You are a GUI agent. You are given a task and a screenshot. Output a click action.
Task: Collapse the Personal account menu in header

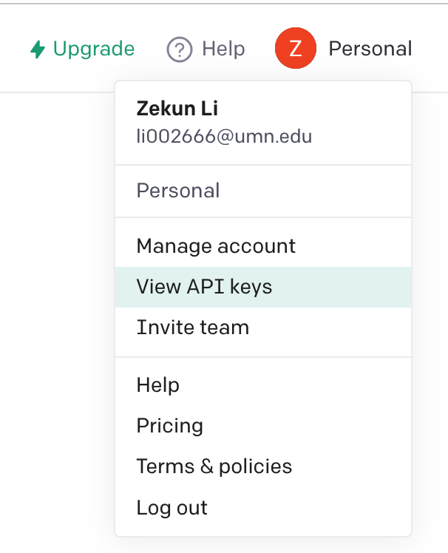pyautogui.click(x=370, y=50)
